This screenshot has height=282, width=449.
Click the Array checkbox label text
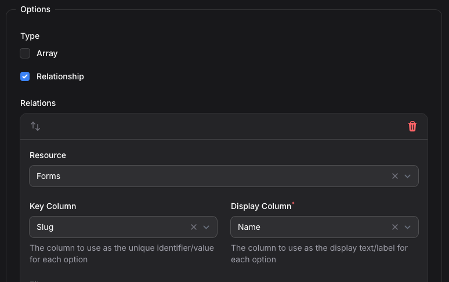pyautogui.click(x=47, y=53)
